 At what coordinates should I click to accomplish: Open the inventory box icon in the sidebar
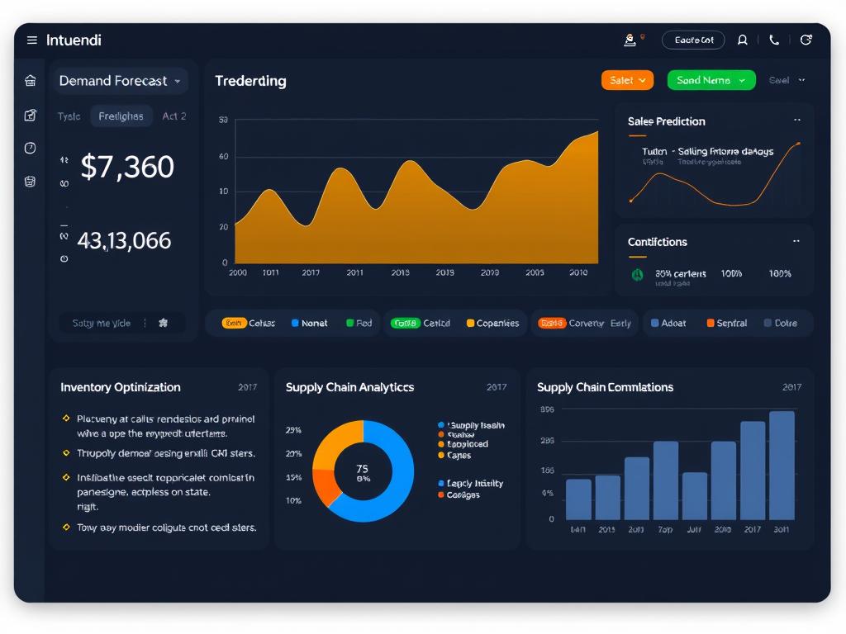(x=30, y=182)
